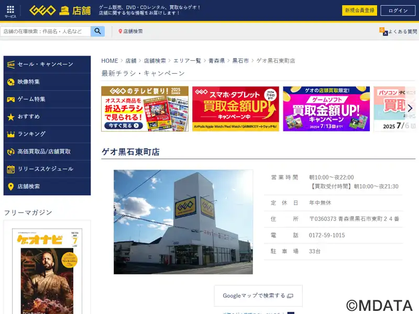This screenshot has width=419, height=314.
Task: Open ランキング menu item
Action: pyautogui.click(x=47, y=134)
